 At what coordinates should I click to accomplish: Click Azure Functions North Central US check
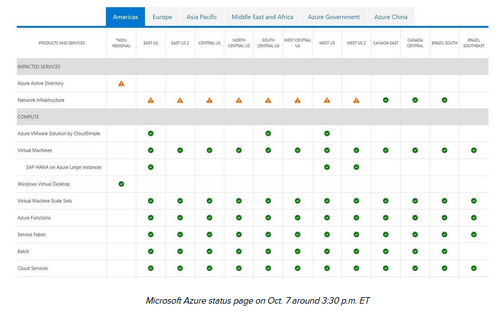[239, 218]
